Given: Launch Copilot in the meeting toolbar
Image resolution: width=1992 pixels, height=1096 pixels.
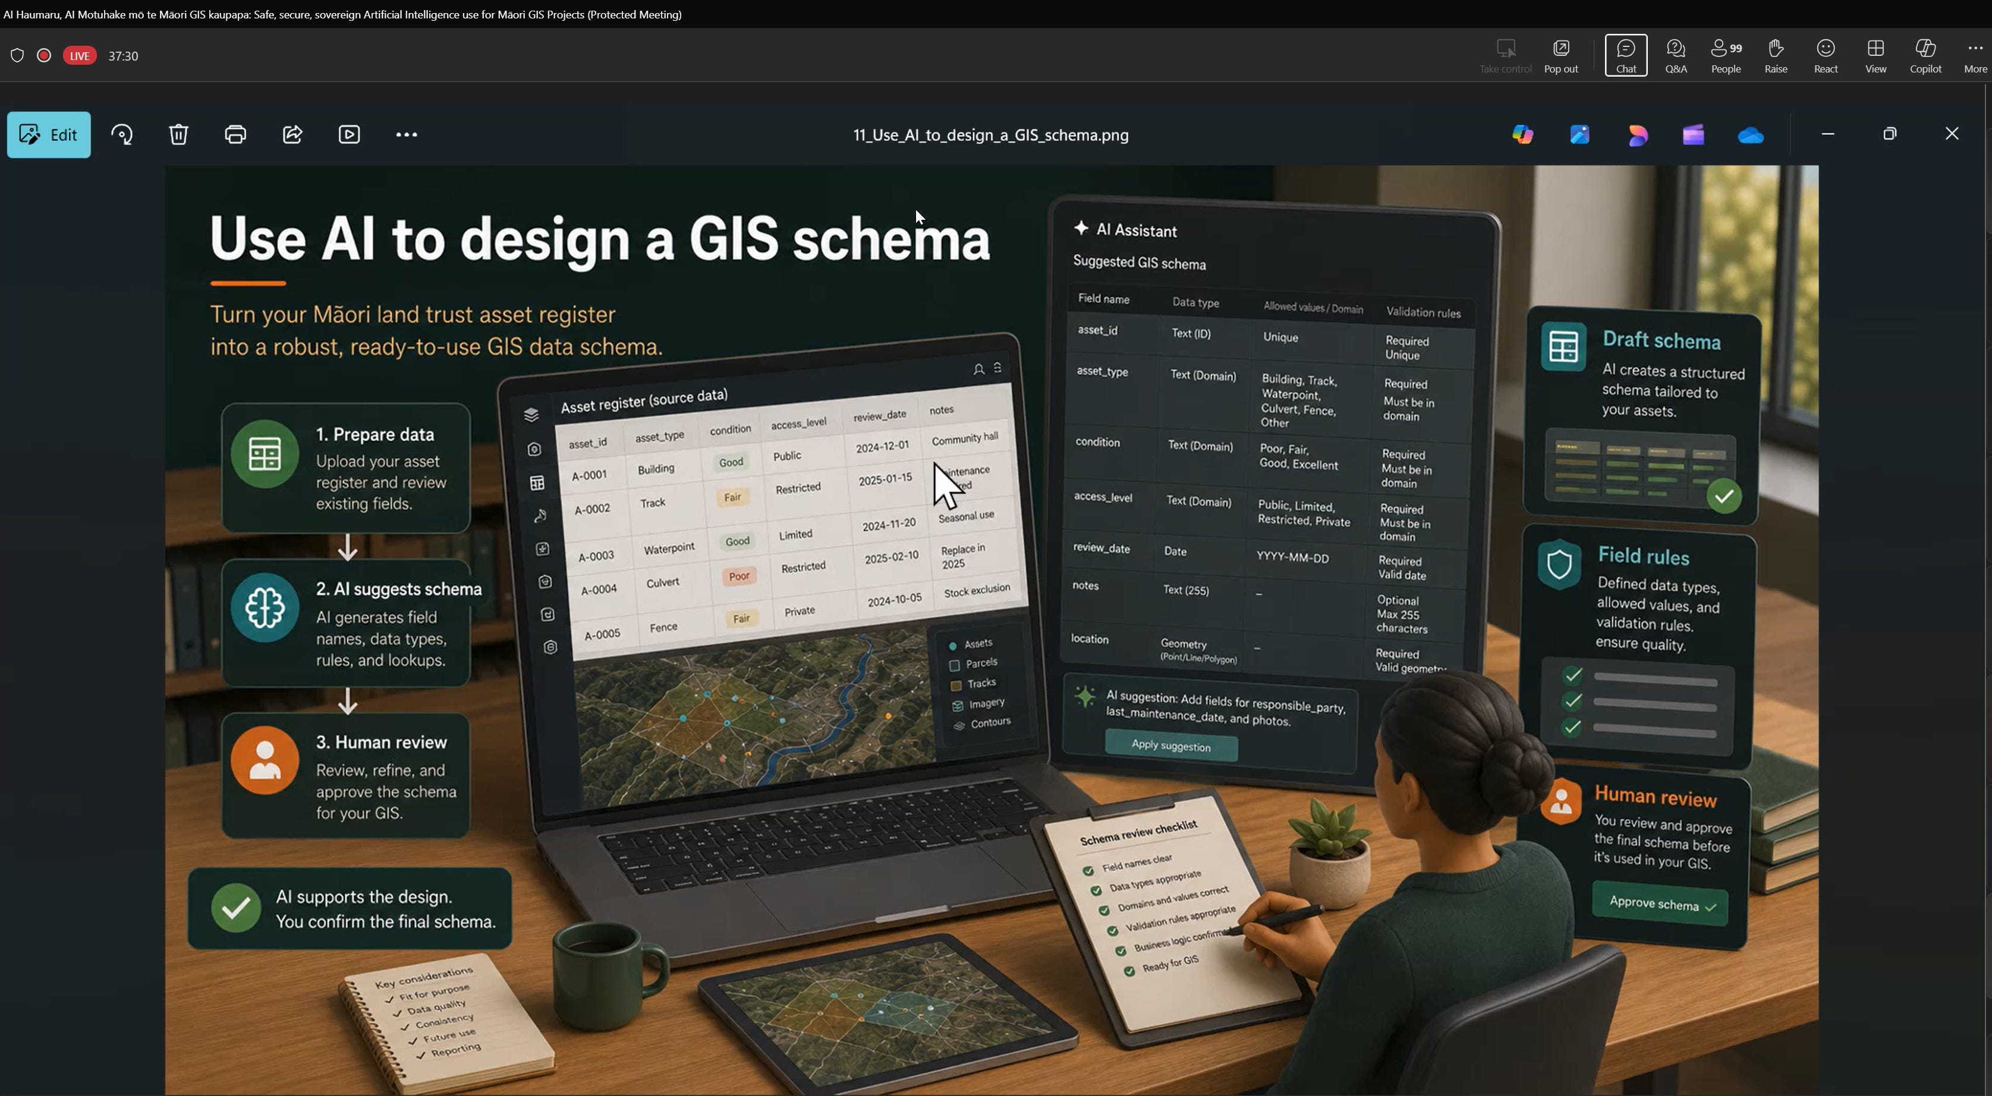Looking at the screenshot, I should click(x=1925, y=56).
